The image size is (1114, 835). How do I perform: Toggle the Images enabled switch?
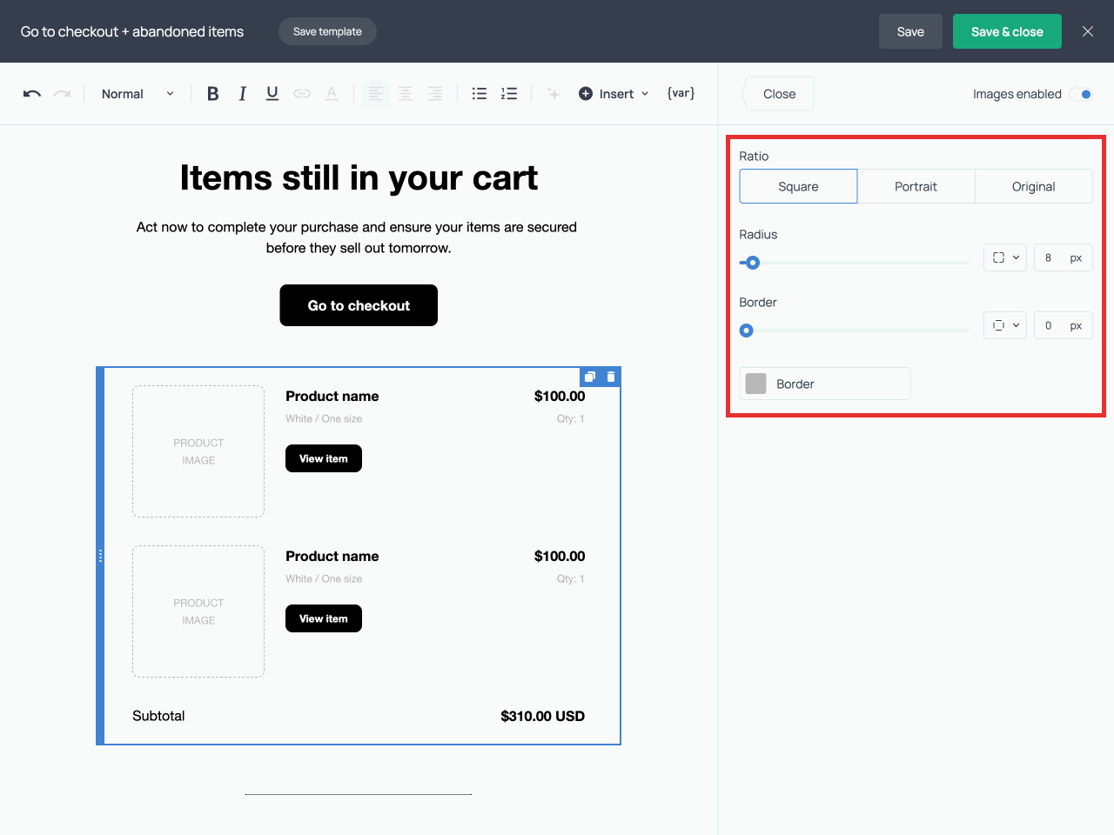[x=1081, y=94]
